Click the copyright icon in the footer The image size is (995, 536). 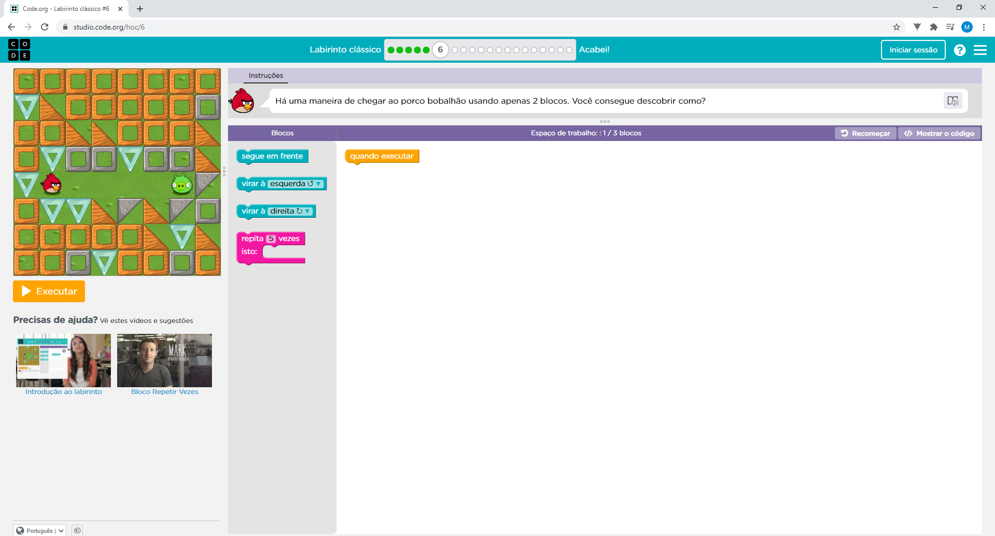click(77, 530)
